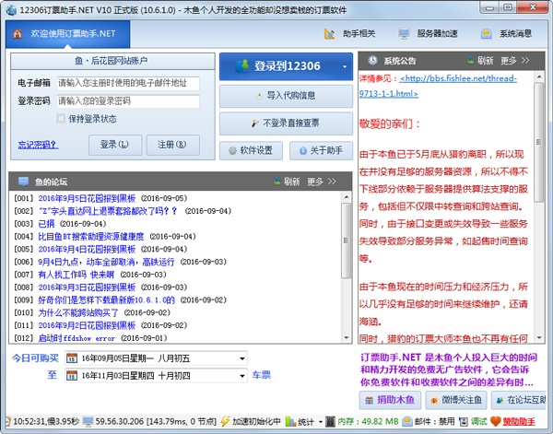
Task: Open 软件设置 settings button
Action: point(251,150)
